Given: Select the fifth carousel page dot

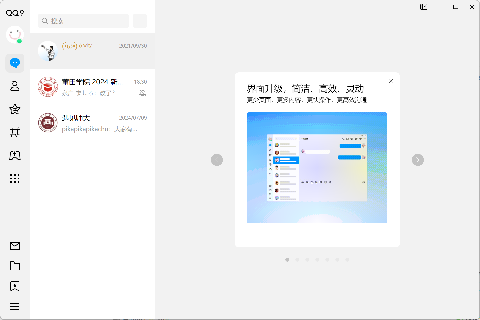Looking at the screenshot, I should pyautogui.click(x=327, y=260).
